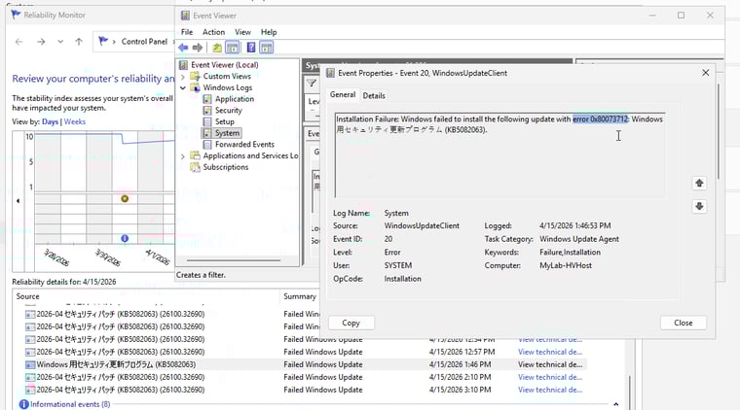Open the Action menu
740x410 pixels.
(x=213, y=32)
